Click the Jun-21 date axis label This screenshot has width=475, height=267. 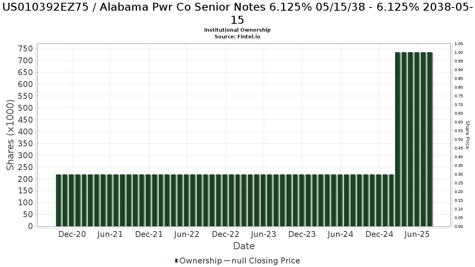click(x=110, y=234)
